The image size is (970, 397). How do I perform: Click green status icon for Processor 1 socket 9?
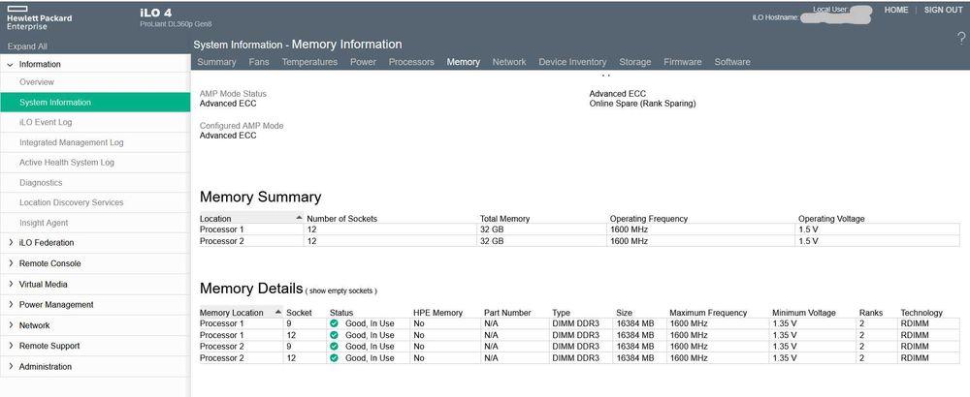coord(334,323)
